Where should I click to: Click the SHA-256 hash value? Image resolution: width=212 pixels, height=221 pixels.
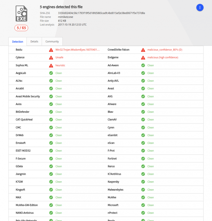point(101,13)
